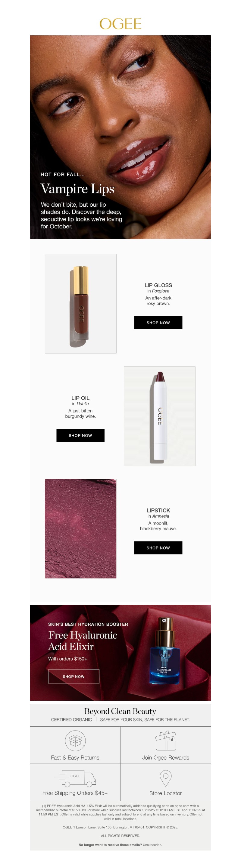Viewport: 241px width, 862px height.
Task: Shop now for Lip Oil in Dahlia
Action: [80, 435]
